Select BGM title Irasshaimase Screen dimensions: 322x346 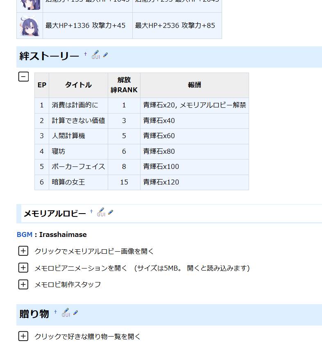[x=63, y=234]
